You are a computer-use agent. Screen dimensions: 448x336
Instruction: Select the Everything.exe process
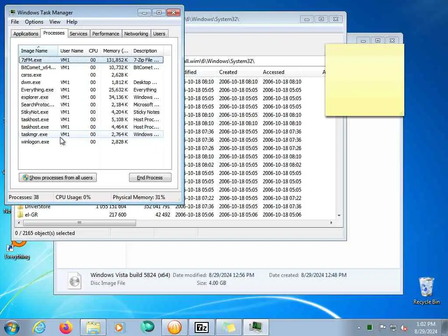point(91,90)
